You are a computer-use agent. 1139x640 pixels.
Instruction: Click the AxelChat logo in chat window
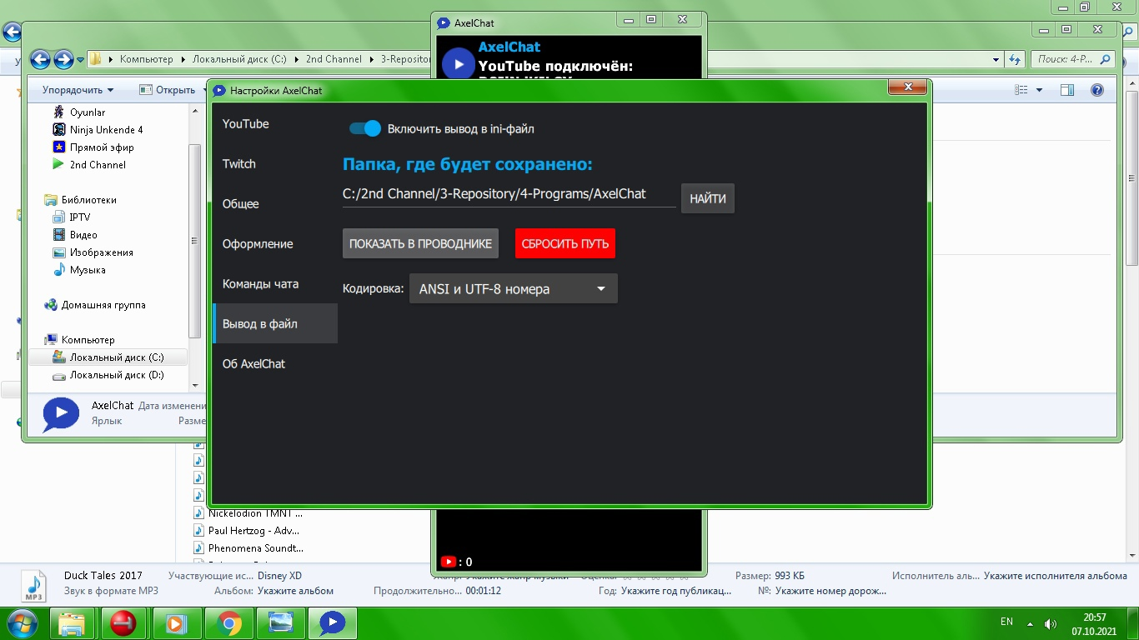pyautogui.click(x=458, y=63)
